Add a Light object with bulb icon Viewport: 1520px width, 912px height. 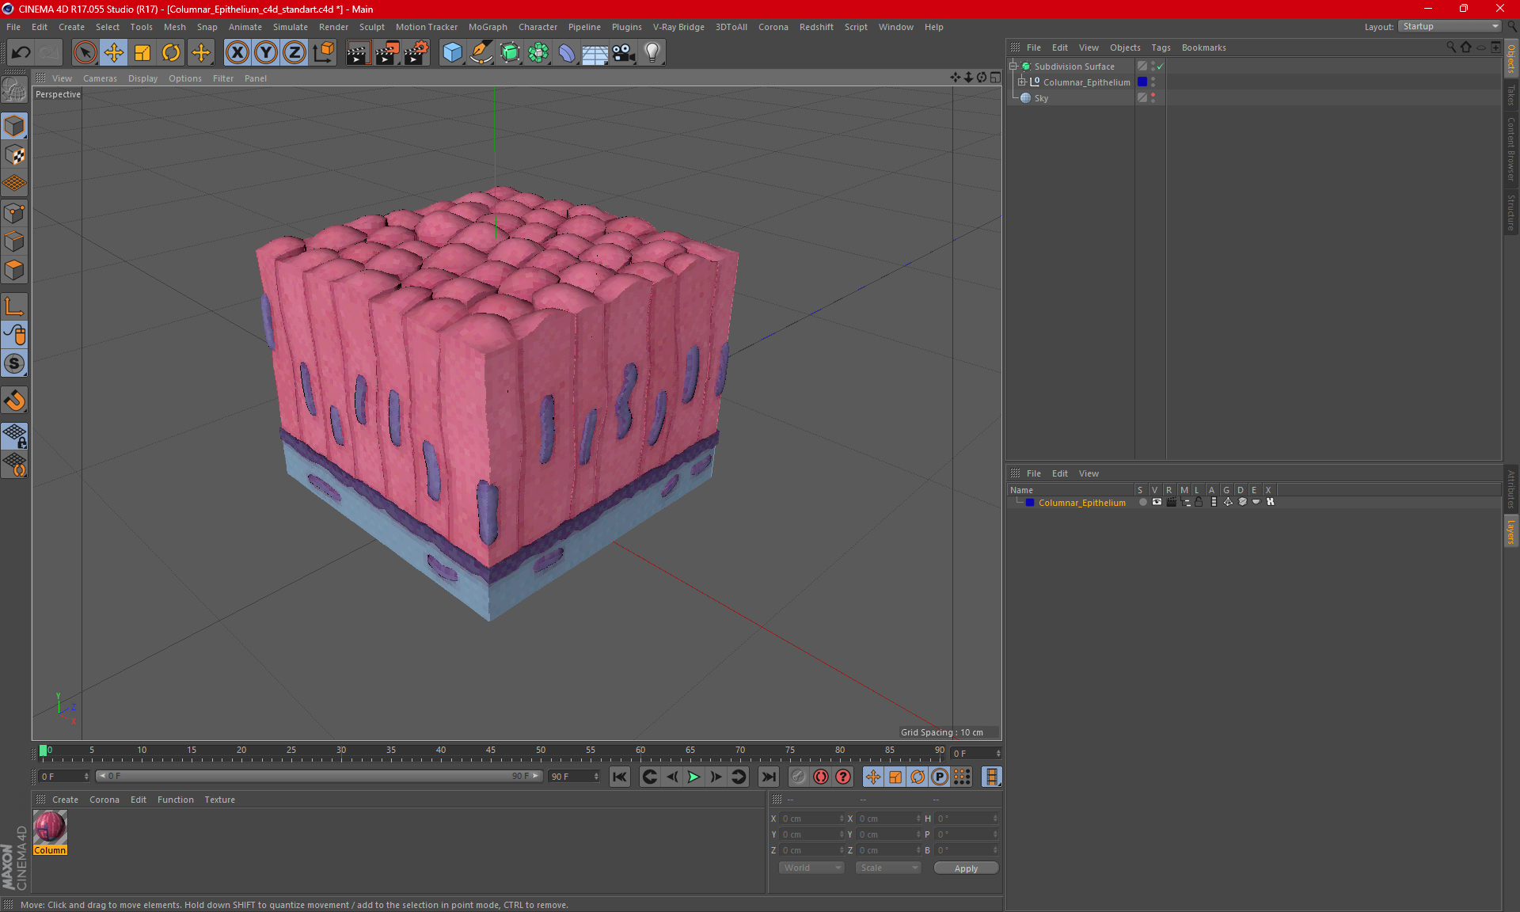pyautogui.click(x=652, y=53)
